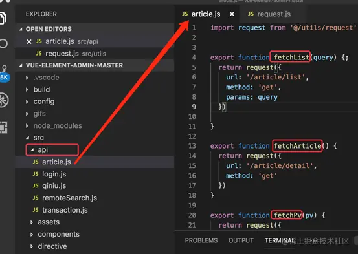Click the JS icon beside transaction.js
The image size is (358, 254).
coord(36,210)
